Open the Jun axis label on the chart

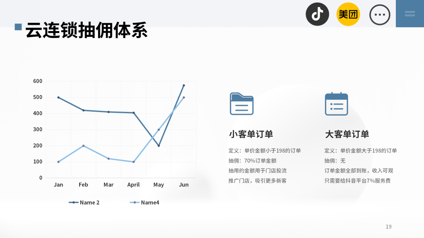point(183,185)
